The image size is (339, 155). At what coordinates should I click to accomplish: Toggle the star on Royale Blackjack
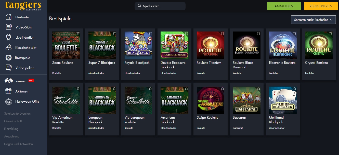150,33
